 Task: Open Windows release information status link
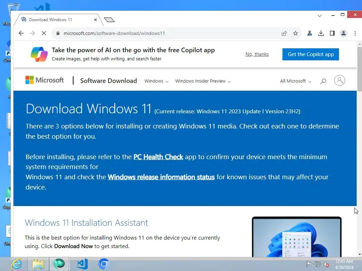(x=161, y=177)
